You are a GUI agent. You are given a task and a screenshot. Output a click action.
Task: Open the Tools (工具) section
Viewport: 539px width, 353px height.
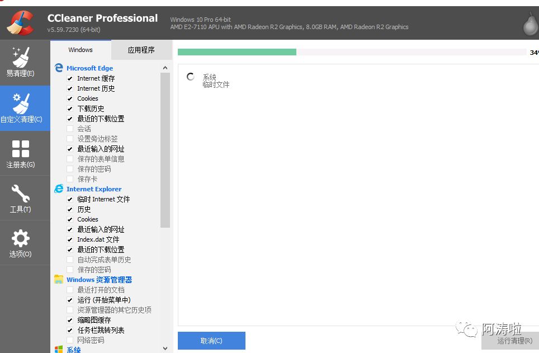[20, 199]
